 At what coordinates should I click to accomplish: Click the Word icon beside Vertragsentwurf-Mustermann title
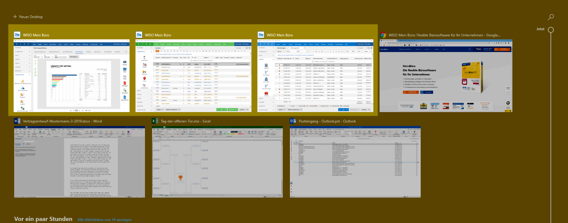click(x=17, y=121)
